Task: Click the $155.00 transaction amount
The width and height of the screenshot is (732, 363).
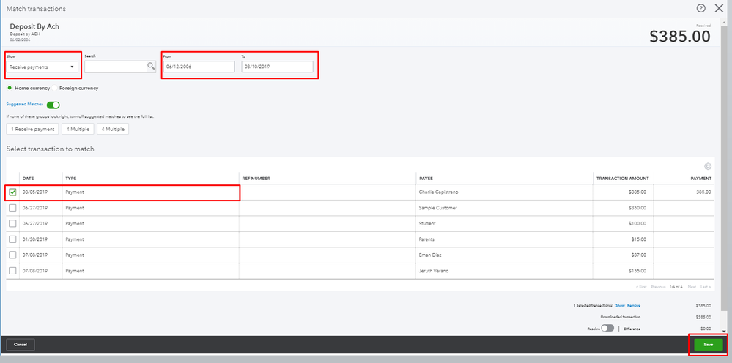Action: click(x=637, y=271)
